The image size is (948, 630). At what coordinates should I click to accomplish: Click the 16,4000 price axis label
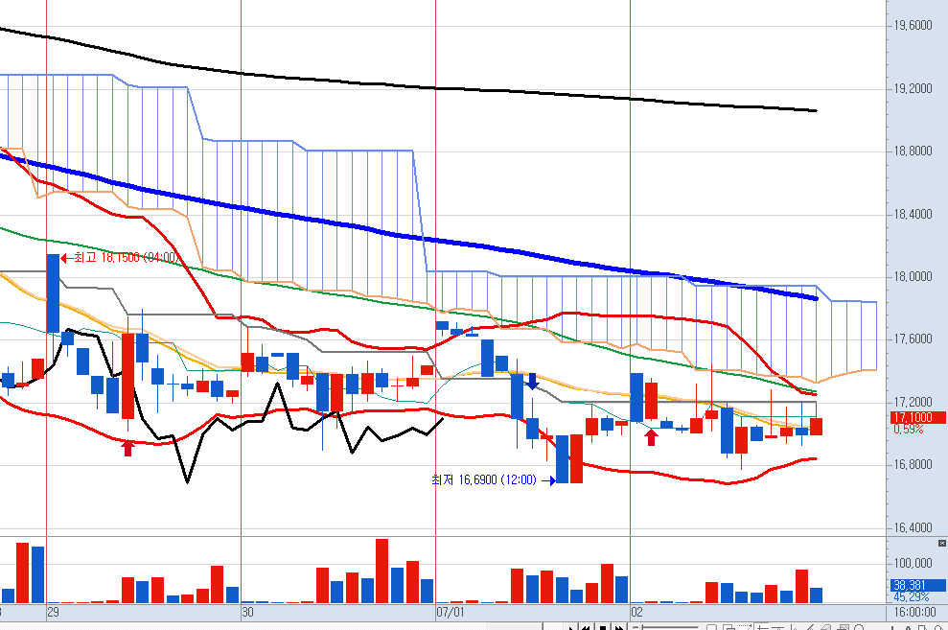pyautogui.click(x=913, y=527)
